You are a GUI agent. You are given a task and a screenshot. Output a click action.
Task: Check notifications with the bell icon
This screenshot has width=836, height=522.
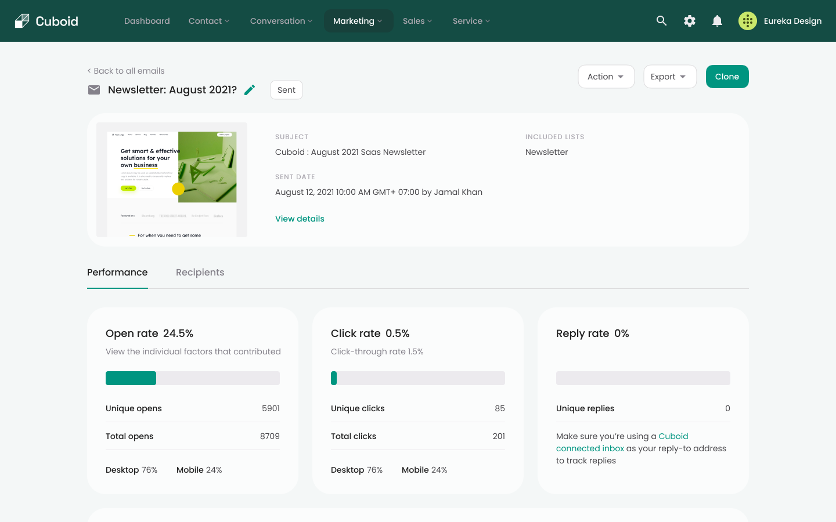pyautogui.click(x=717, y=21)
